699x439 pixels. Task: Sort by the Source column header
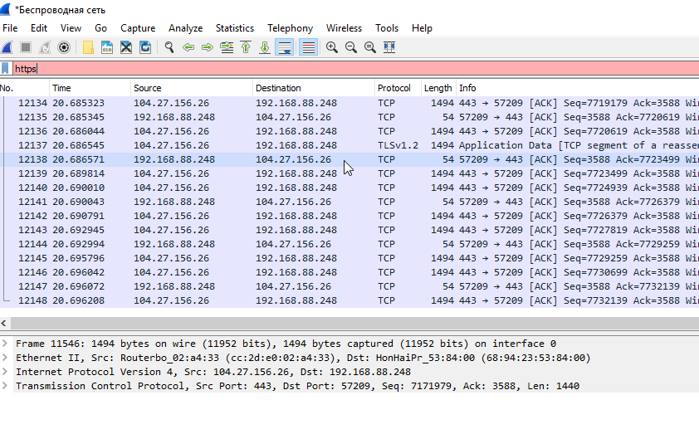pos(192,88)
